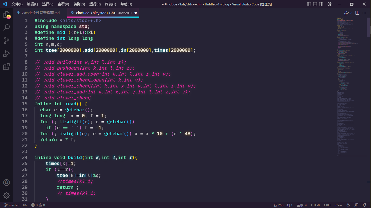Image resolution: width=371 pixels, height=208 pixels.
Task: Click the 'return x * f;' line
Action: (x=58, y=139)
